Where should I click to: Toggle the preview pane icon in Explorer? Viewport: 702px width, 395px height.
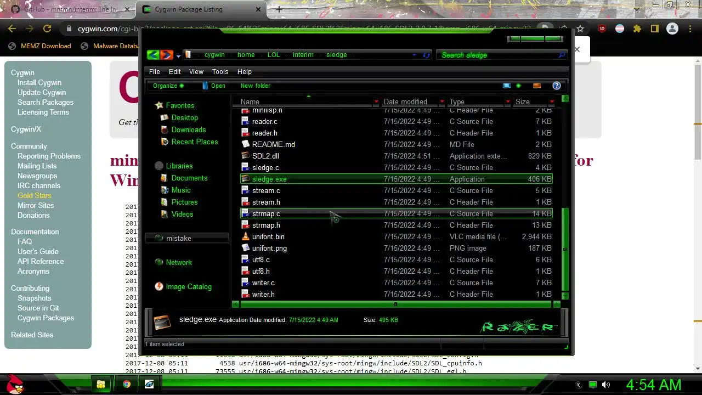[x=537, y=86]
